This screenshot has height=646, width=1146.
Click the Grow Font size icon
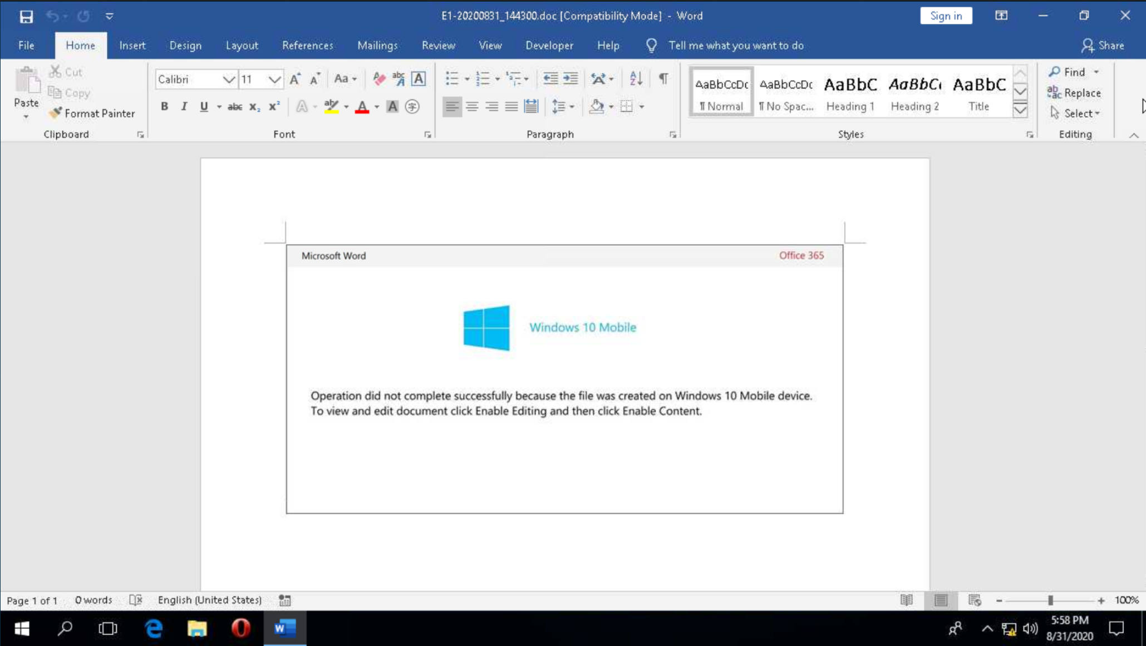pyautogui.click(x=295, y=78)
